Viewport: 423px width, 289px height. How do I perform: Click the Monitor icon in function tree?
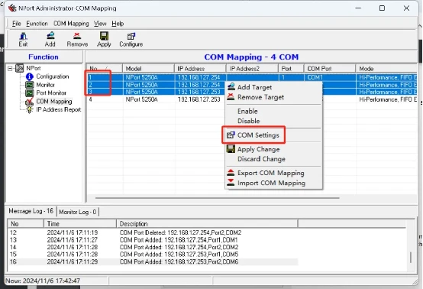coord(30,85)
